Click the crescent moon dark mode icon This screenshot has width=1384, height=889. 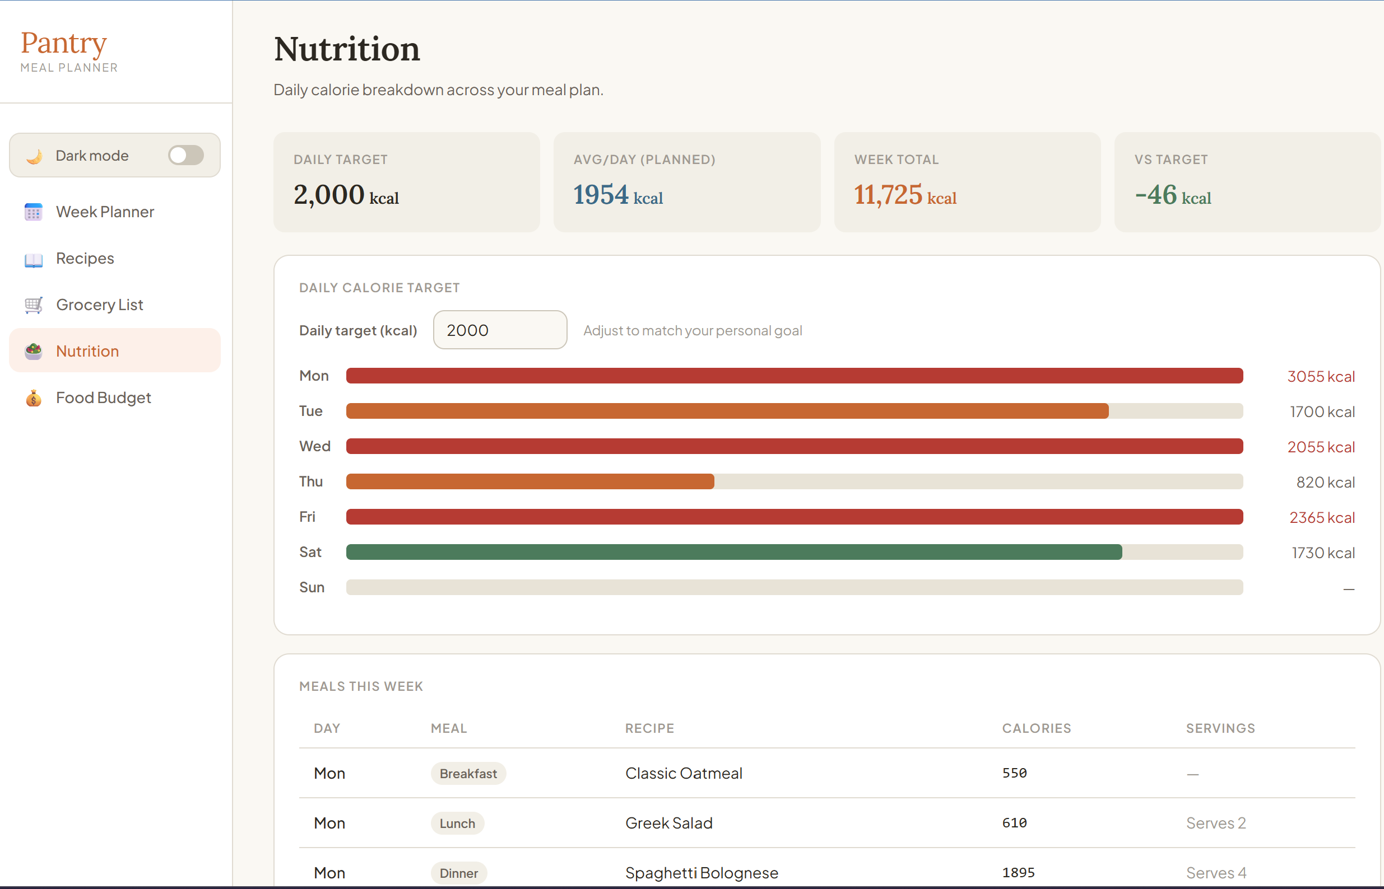pyautogui.click(x=35, y=156)
